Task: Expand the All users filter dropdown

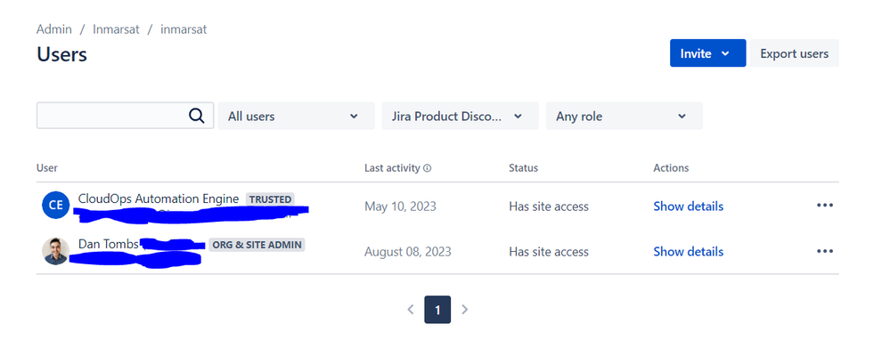Action: (x=297, y=117)
